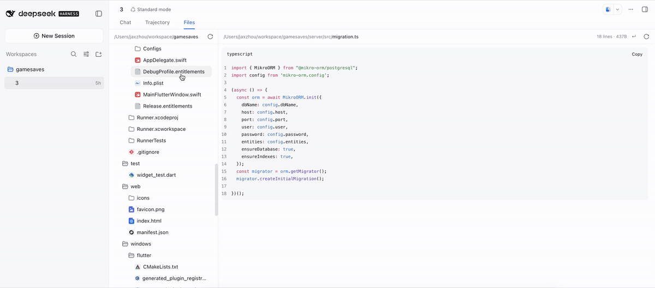Click the index.html file icon
This screenshot has width=655, height=288.
coord(132,221)
